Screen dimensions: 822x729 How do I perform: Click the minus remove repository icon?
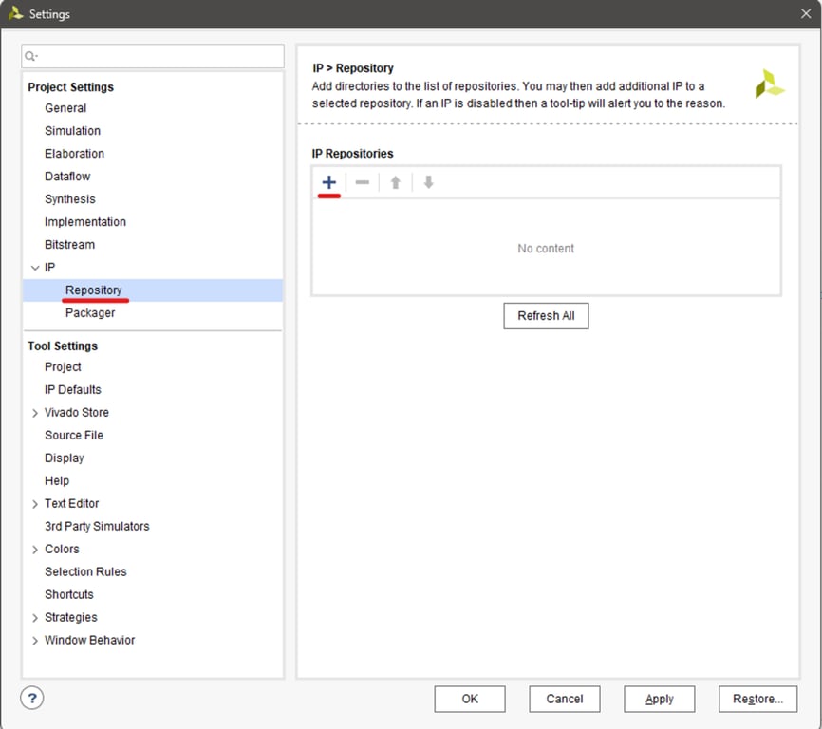click(362, 182)
